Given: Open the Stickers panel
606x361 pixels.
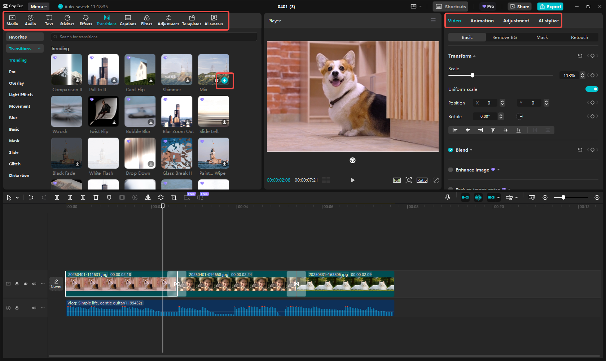Looking at the screenshot, I should (67, 20).
